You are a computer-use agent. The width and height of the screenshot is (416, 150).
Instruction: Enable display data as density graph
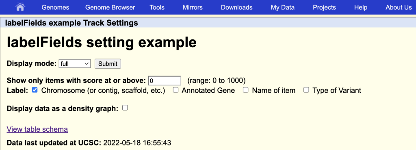coord(125,108)
